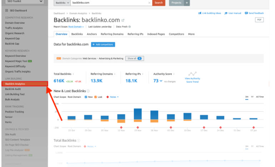Open Backlink Audit in the sidebar
The image size is (275, 167).
pos(13,89)
